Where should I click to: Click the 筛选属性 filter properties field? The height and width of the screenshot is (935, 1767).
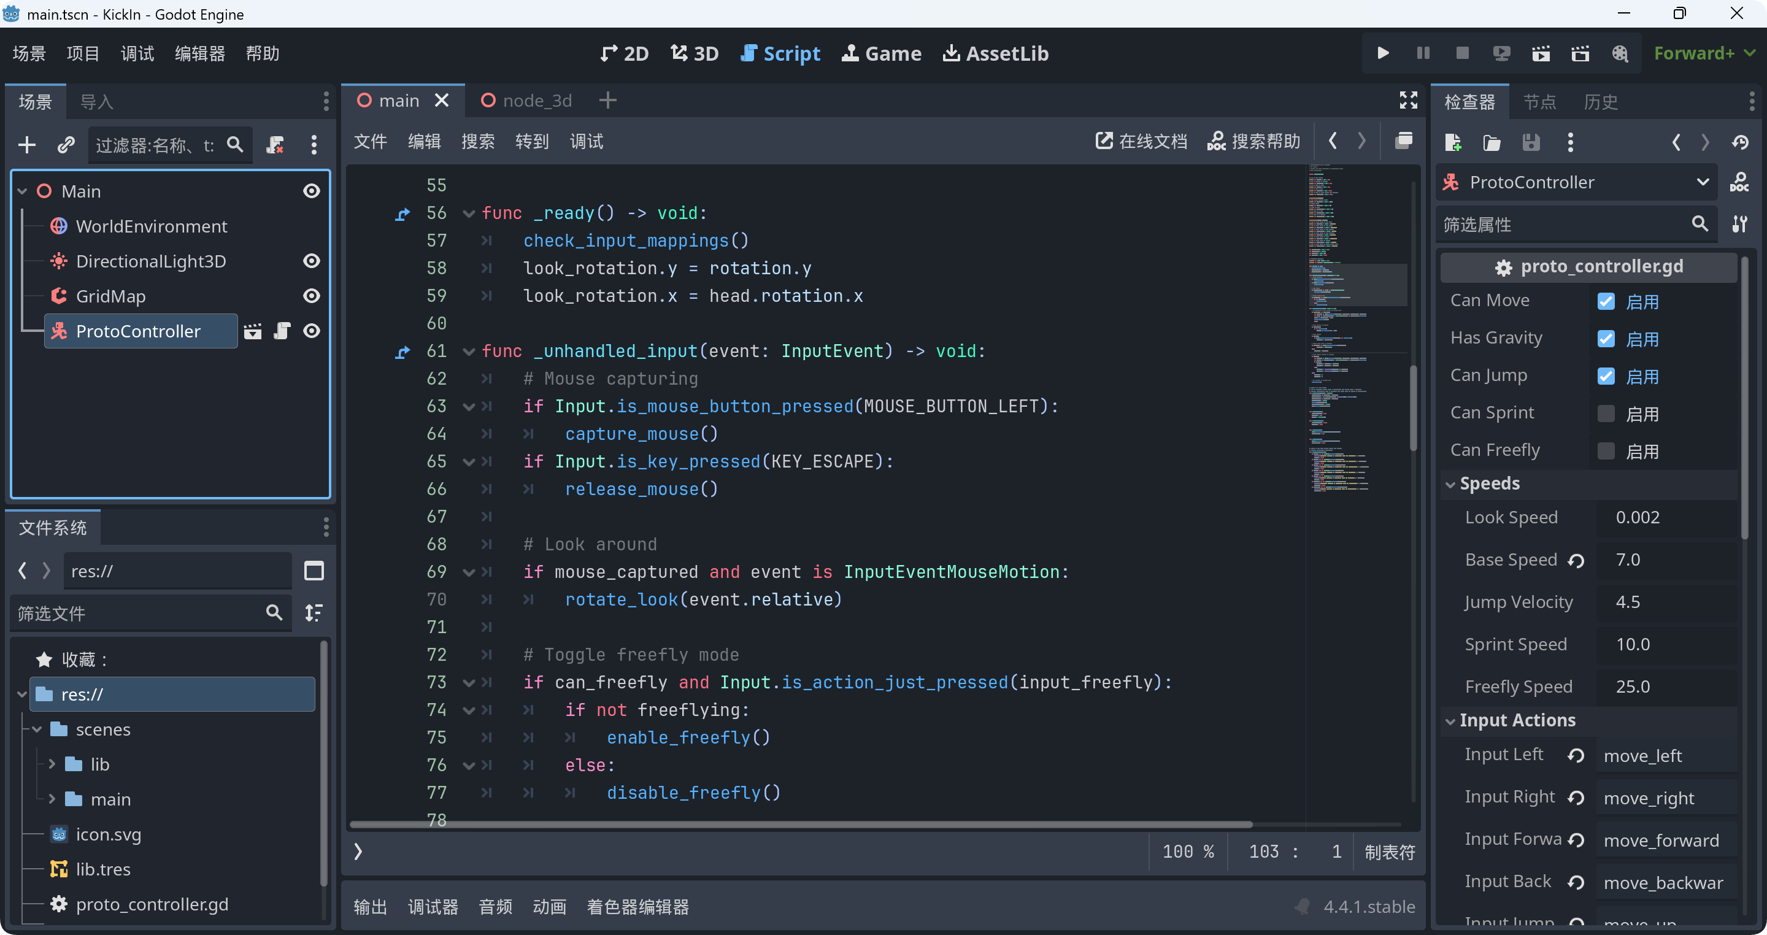click(1557, 225)
